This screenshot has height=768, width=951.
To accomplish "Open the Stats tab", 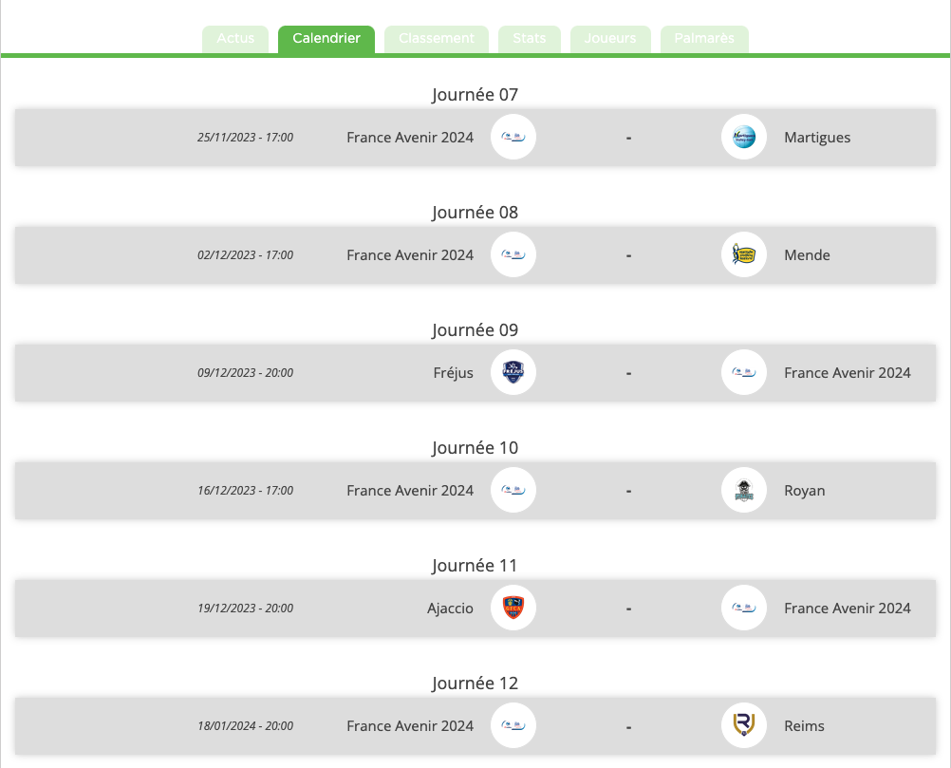I will [530, 39].
